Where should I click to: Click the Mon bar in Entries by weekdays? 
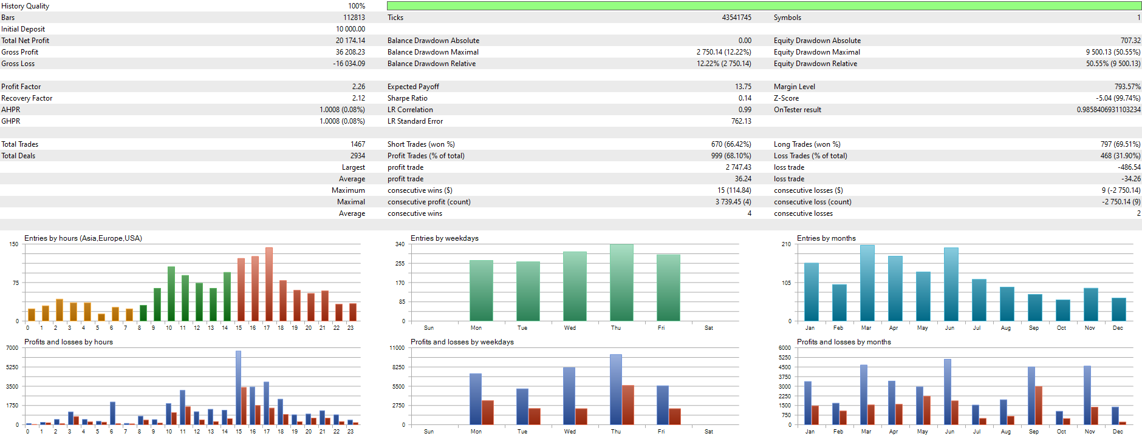[x=481, y=290]
